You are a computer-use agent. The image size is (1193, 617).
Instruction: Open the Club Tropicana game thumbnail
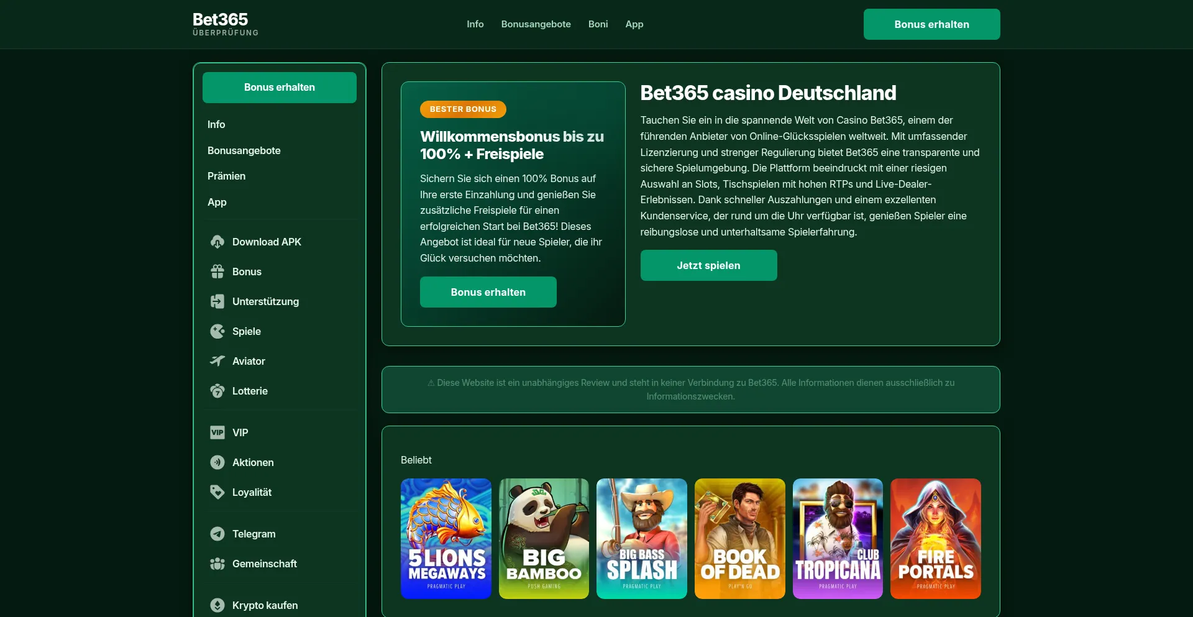tap(838, 539)
